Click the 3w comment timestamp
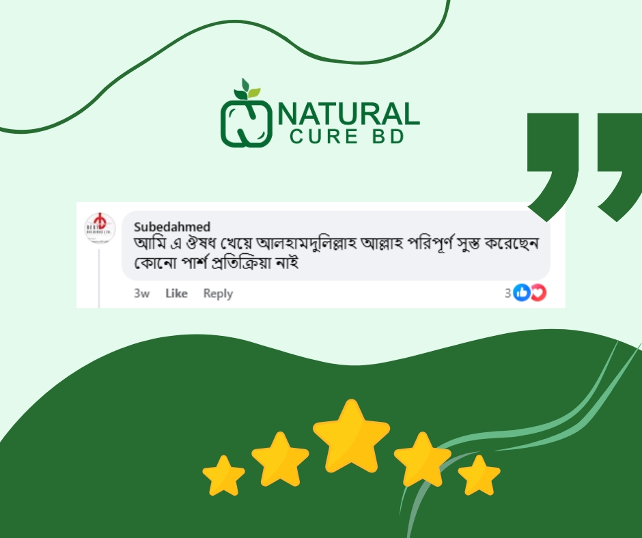 pos(141,293)
